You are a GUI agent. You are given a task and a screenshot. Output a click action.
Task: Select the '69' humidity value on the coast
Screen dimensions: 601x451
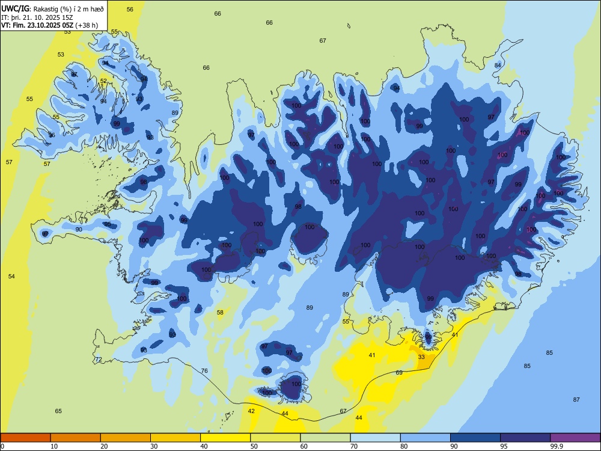[399, 373]
